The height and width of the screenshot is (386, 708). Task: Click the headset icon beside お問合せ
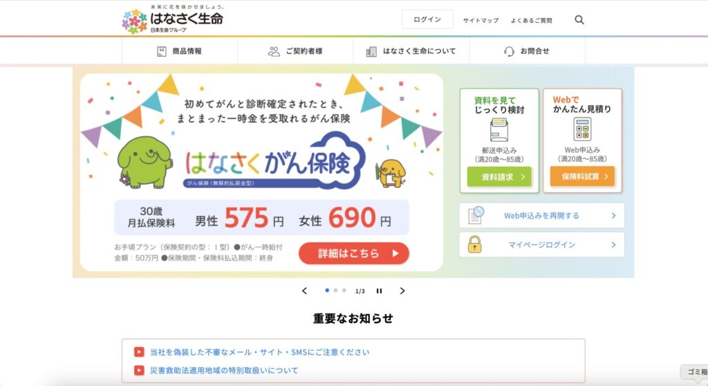click(x=509, y=51)
